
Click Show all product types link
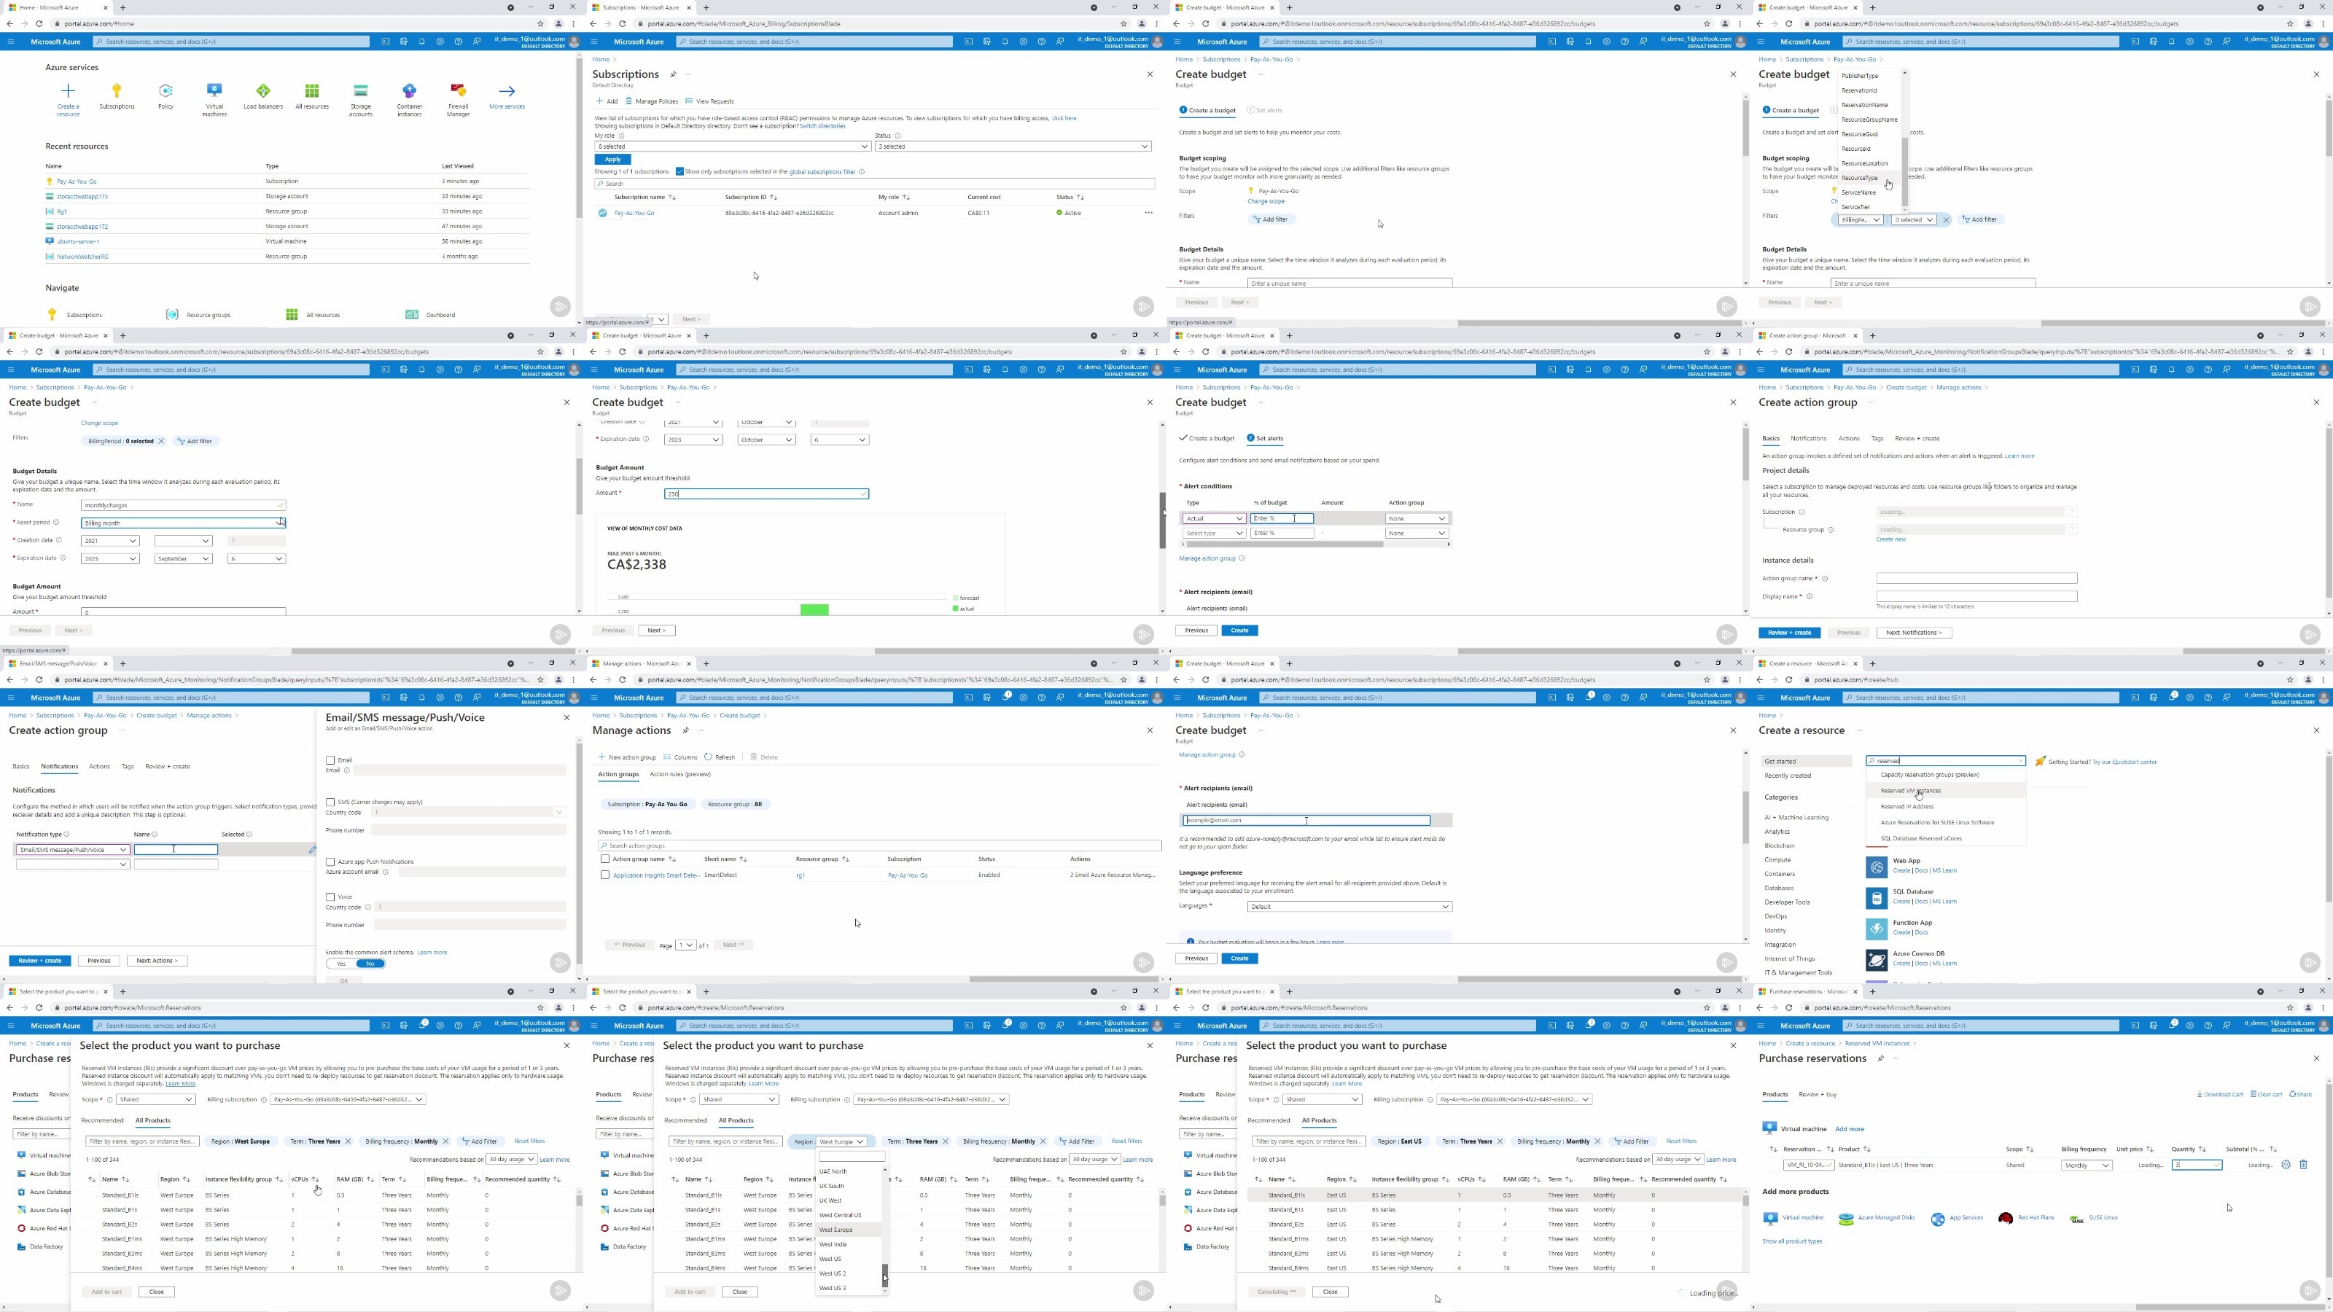pyautogui.click(x=1791, y=1241)
